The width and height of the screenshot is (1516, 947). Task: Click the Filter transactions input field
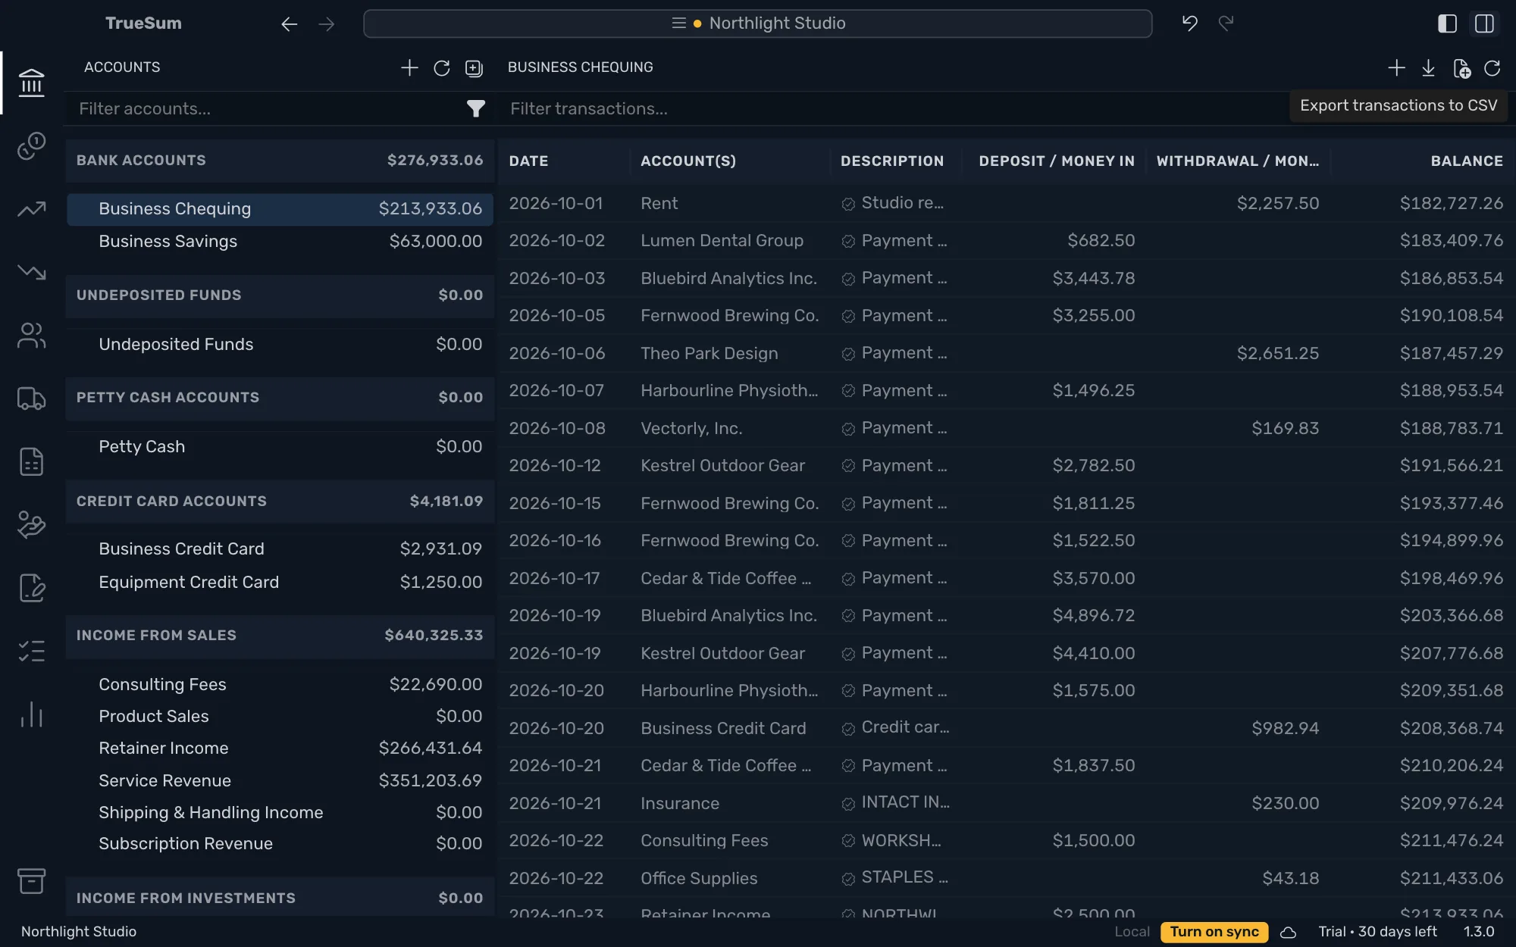[894, 109]
